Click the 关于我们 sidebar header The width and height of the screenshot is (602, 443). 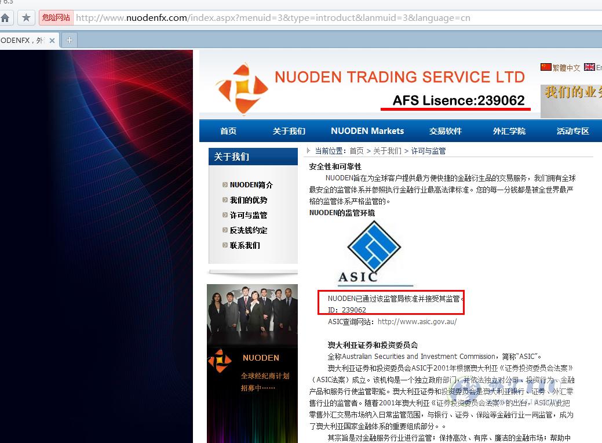(x=253, y=157)
